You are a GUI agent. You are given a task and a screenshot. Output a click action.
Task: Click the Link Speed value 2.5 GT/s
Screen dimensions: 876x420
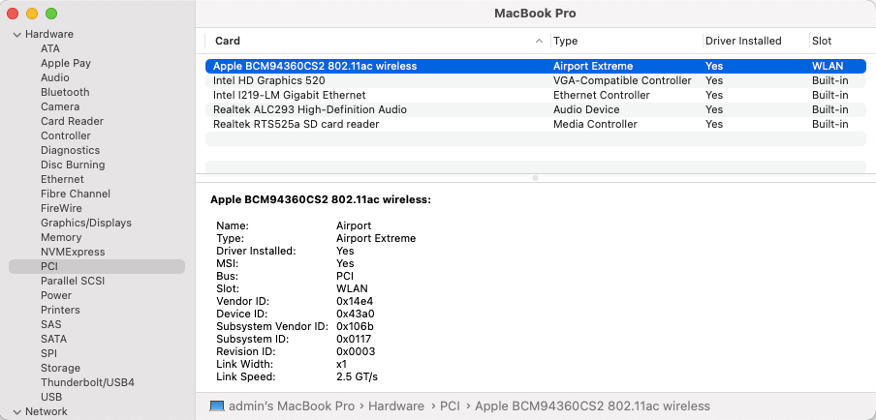(x=357, y=377)
